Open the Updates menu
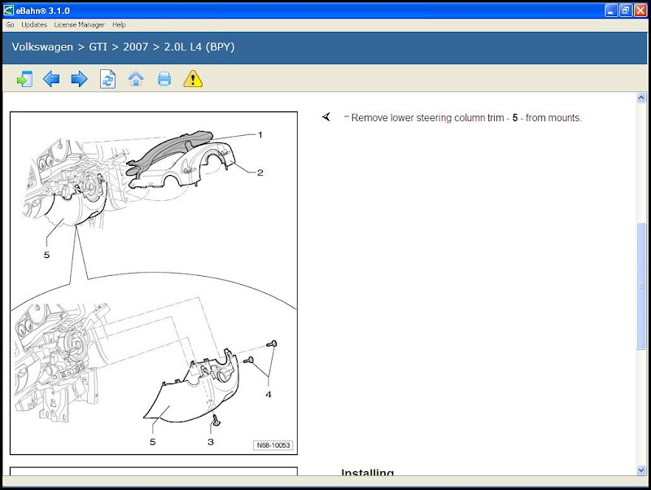Viewport: 651px width, 490px height. pyautogui.click(x=34, y=25)
